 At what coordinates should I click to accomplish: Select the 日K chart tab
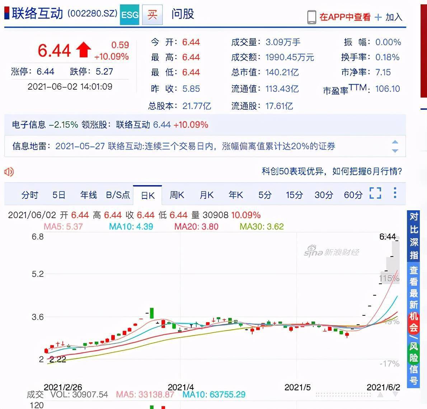coord(147,195)
